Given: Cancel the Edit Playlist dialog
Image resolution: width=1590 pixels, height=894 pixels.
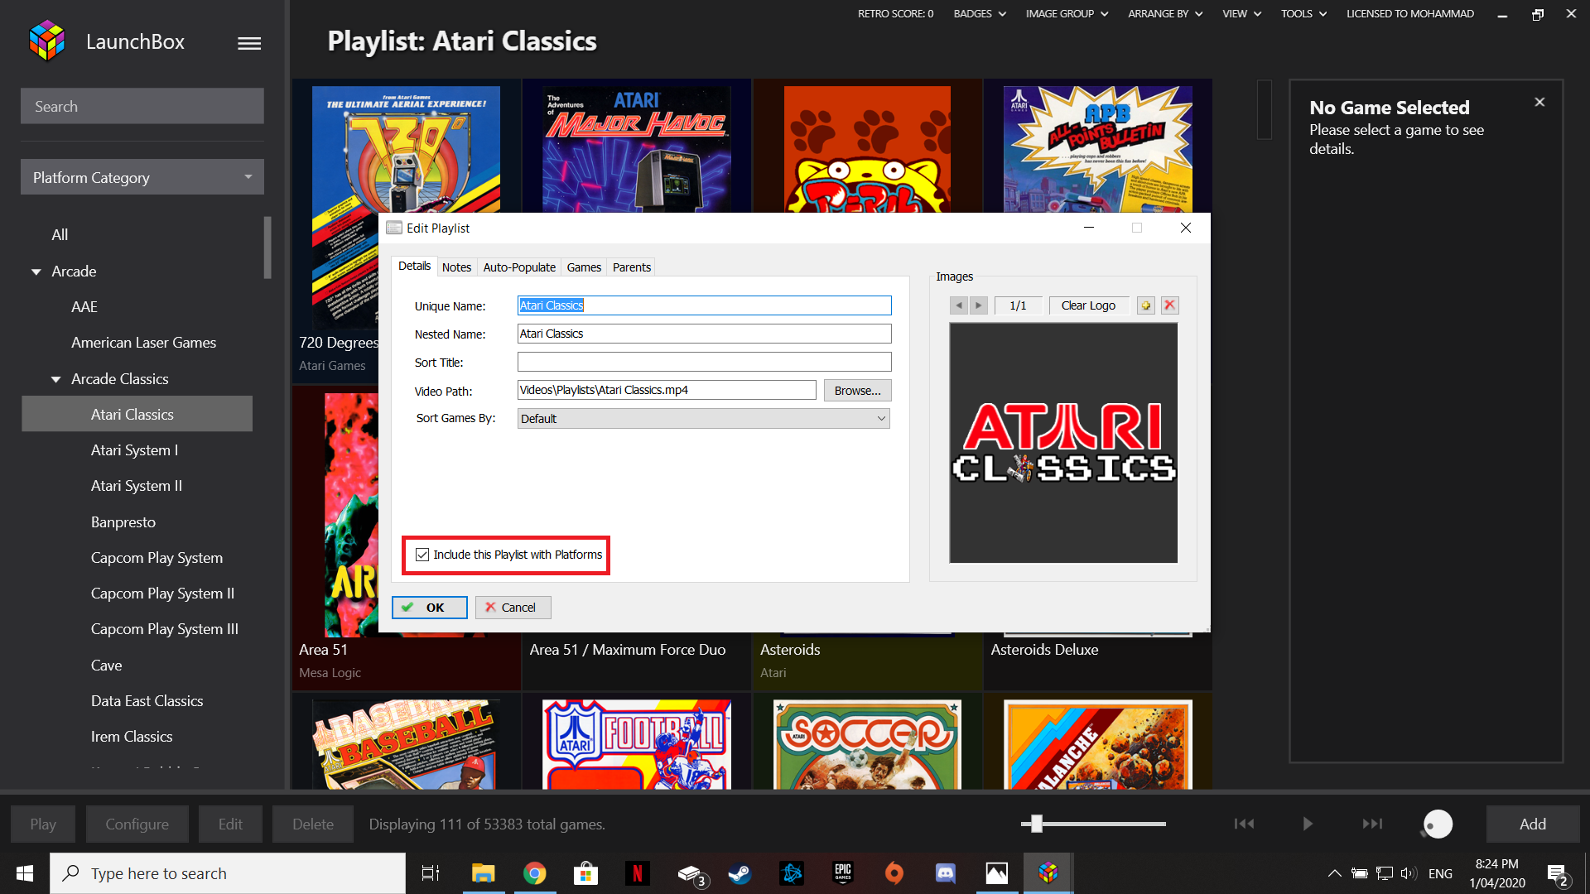Looking at the screenshot, I should [x=513, y=608].
